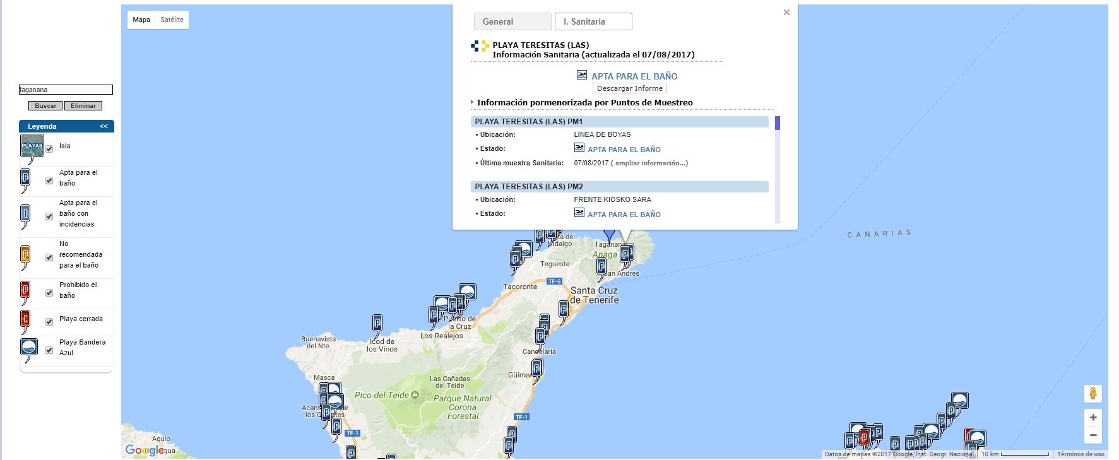Click the beach marker near Icod de los Vinos
This screenshot has width=1119, height=460.
[377, 323]
